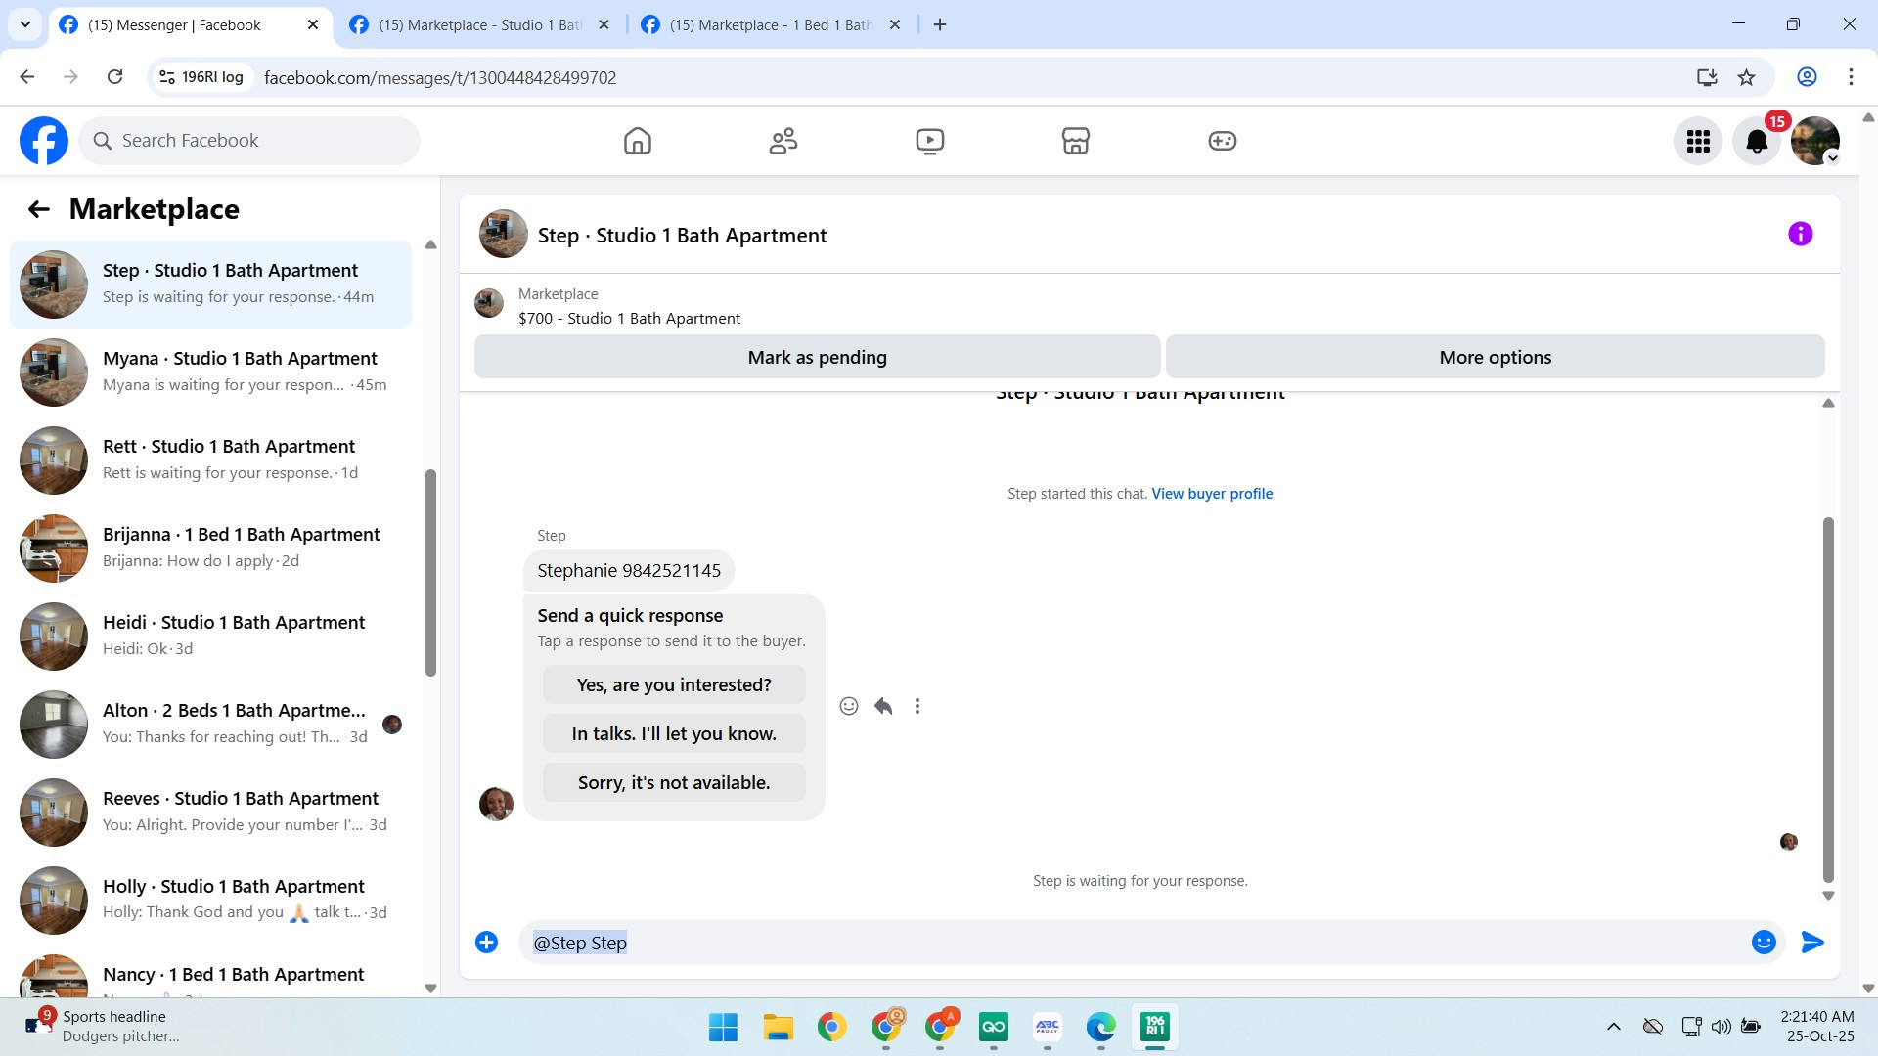1878x1056 pixels.
Task: Click Mark as pending button
Action: 818,358
